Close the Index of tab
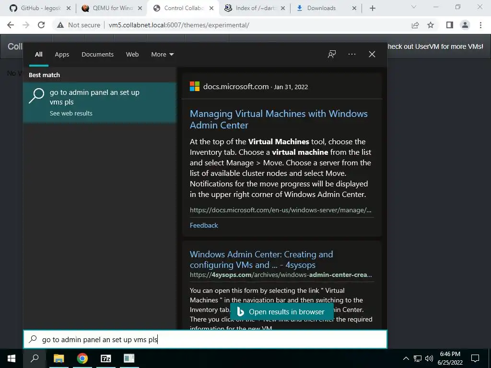 [x=283, y=9]
